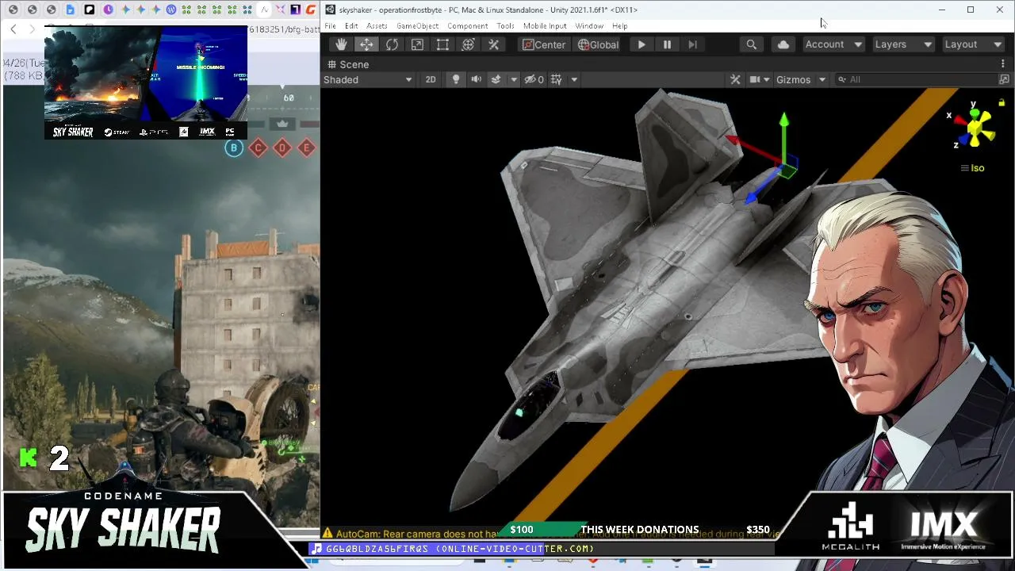
Task: Select the Rotate tool in Unity
Action: point(392,44)
